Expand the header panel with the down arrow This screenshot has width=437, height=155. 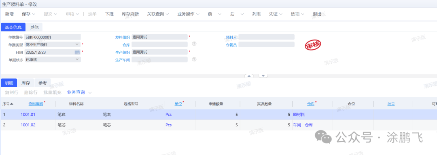tap(263, 76)
